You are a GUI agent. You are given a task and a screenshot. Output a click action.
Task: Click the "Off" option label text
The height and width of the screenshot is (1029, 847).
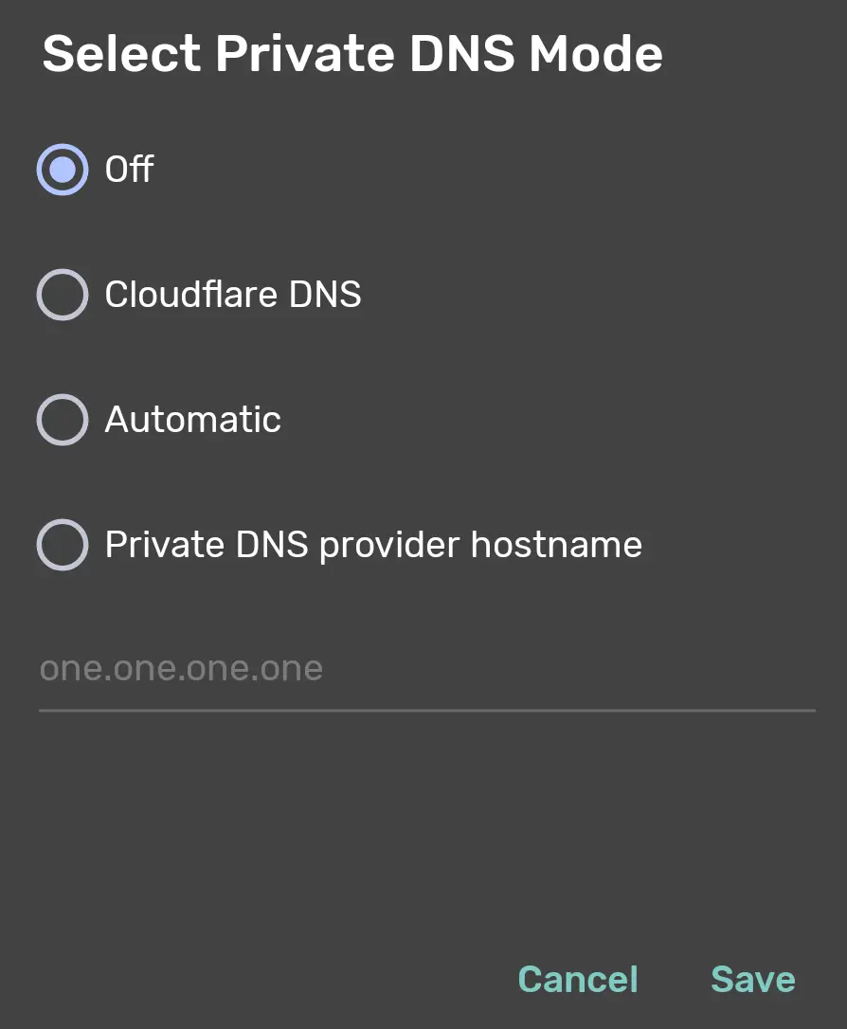(130, 170)
